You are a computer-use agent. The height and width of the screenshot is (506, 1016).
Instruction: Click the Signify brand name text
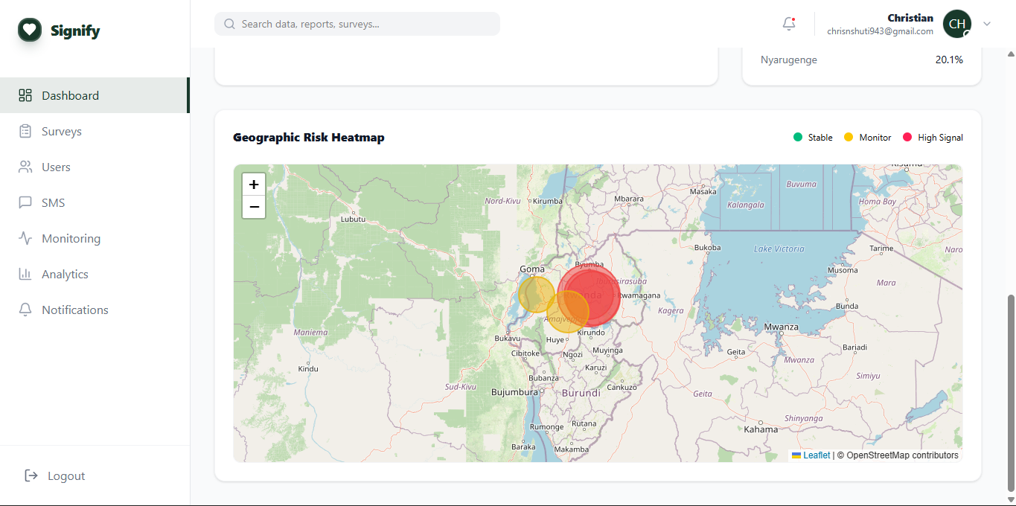point(75,31)
